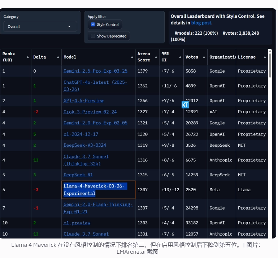Select the Llama-4-Maverick-03-26-Experimental link
Viewport: 278px width, 258px height.
[x=94, y=190]
